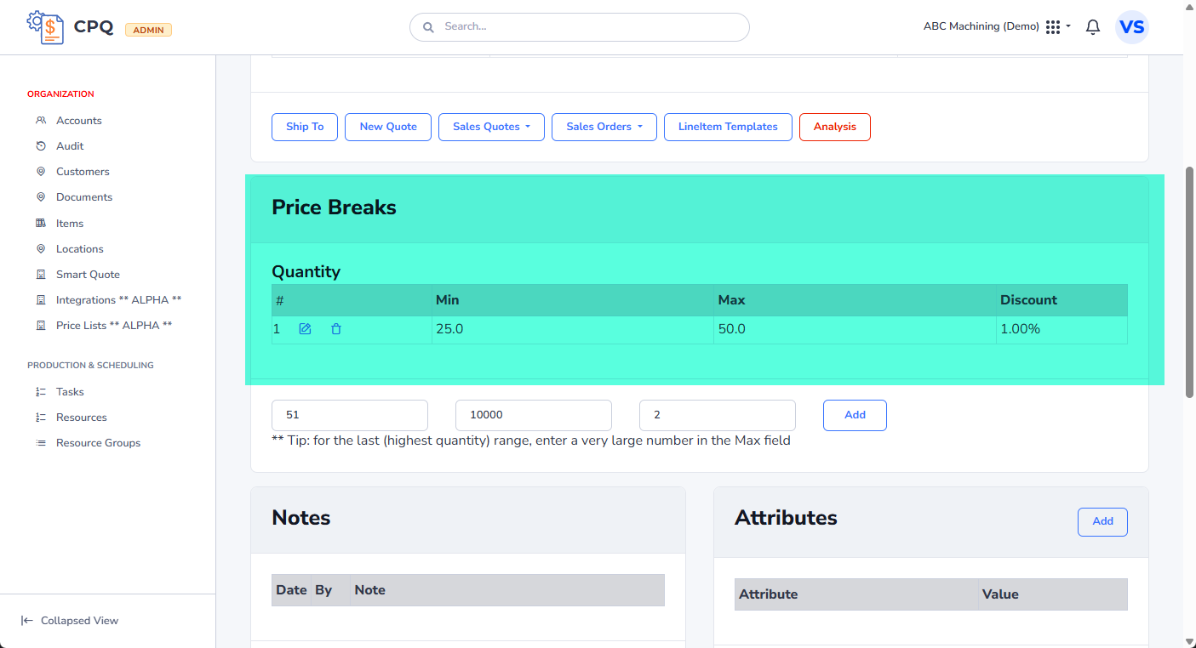Expand the Sales Quotes dropdown
1196x648 pixels.
491,127
